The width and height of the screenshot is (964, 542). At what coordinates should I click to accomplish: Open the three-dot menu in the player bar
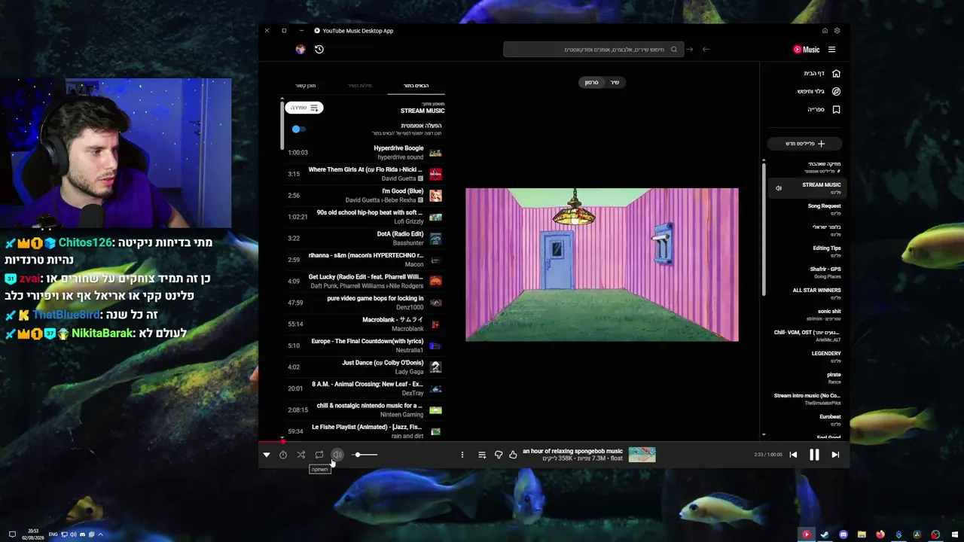click(462, 455)
